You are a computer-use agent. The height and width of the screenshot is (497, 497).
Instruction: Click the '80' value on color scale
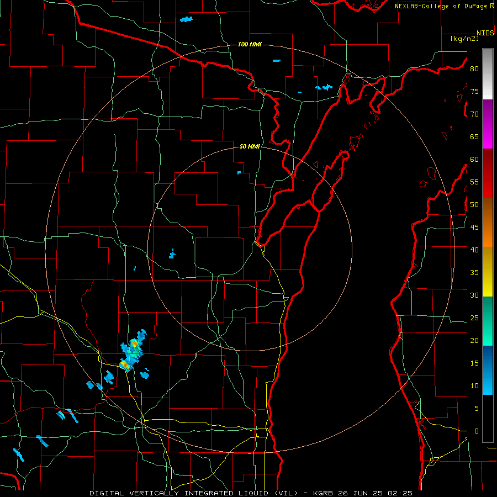(x=474, y=69)
